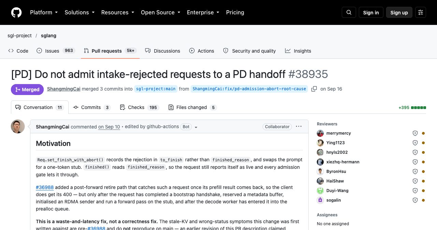Click the sgl-project:main base branch link
The height and width of the screenshot is (230, 437).
(156, 89)
